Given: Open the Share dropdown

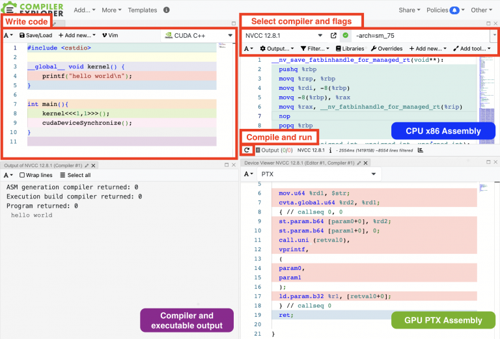Looking at the screenshot, I should point(410,10).
